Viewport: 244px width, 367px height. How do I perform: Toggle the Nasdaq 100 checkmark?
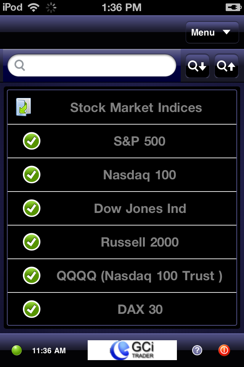(32, 175)
